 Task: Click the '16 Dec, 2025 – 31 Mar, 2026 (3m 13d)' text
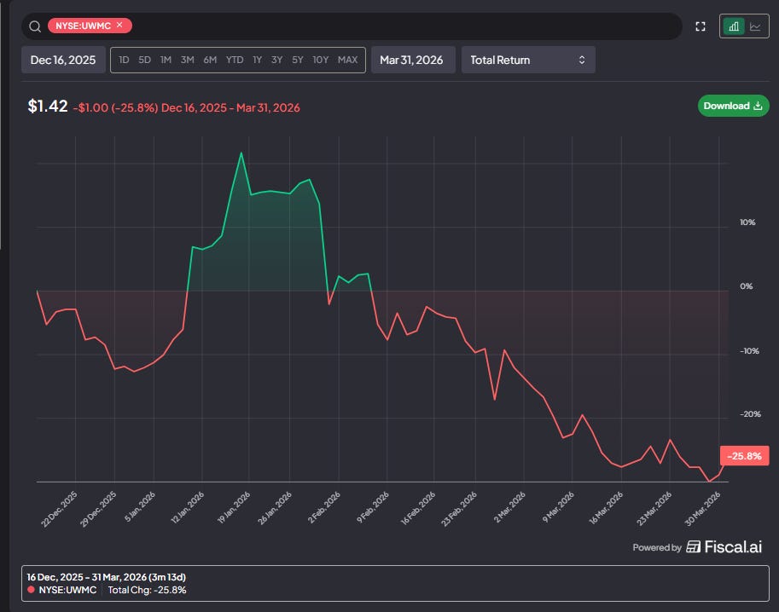[x=107, y=577]
